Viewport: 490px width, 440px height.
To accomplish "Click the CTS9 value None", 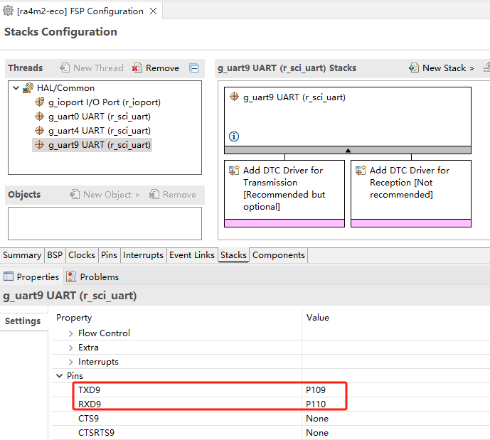I will (x=317, y=419).
